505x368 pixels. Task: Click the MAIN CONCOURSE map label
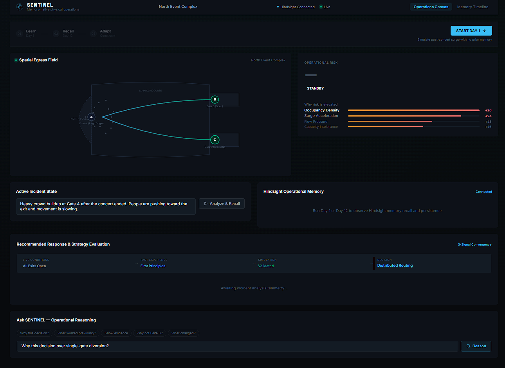[x=150, y=91]
